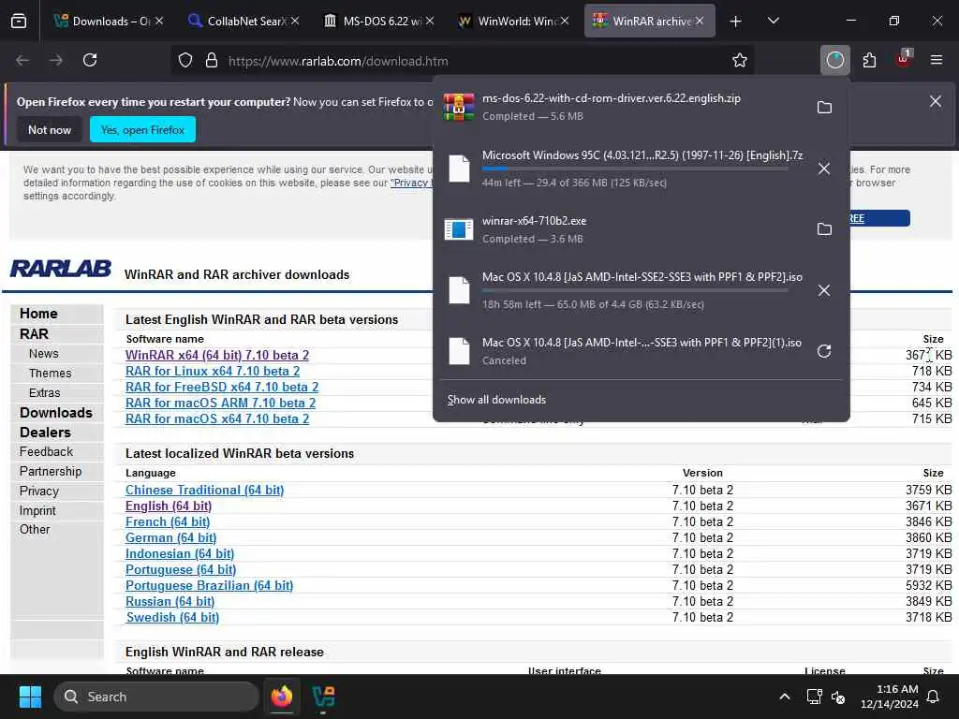Screen dimensions: 959x719
Task: Open a new tab
Action: (x=736, y=22)
